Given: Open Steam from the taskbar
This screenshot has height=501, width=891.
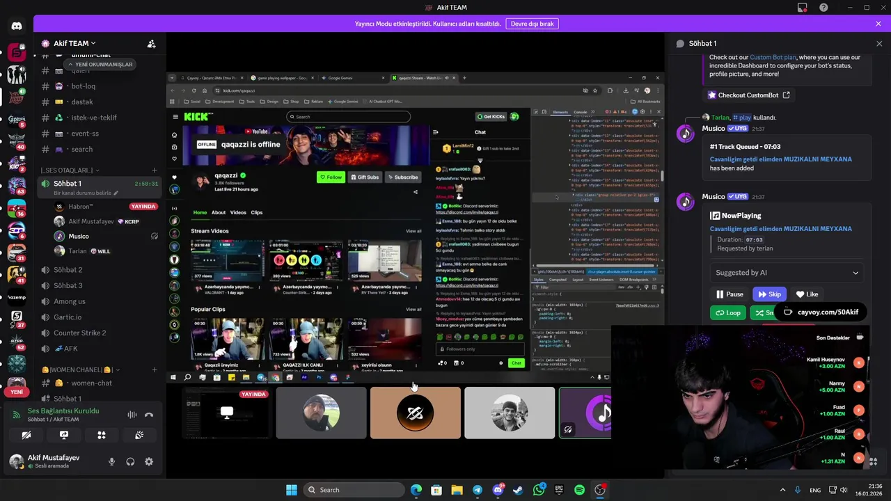Looking at the screenshot, I should [518, 490].
